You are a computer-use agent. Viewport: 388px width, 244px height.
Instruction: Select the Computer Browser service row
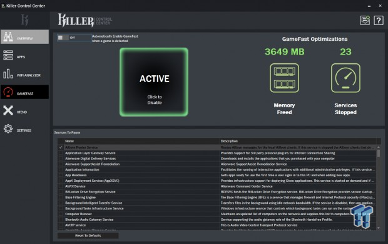point(217,214)
